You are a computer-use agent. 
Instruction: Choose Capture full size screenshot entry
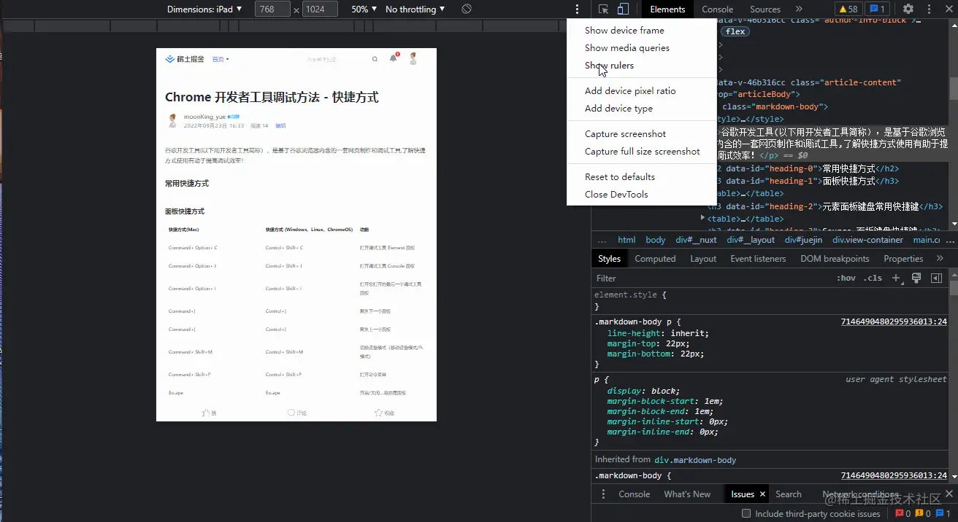(642, 152)
